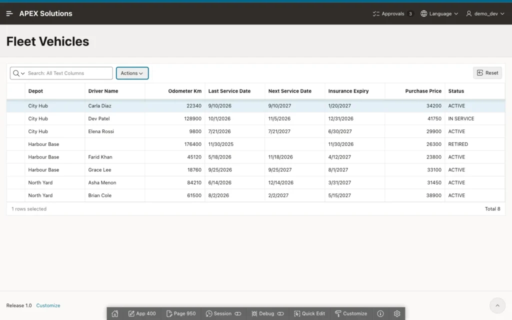The width and height of the screenshot is (512, 320).
Task: Select the Dev Patel cell
Action: point(115,118)
